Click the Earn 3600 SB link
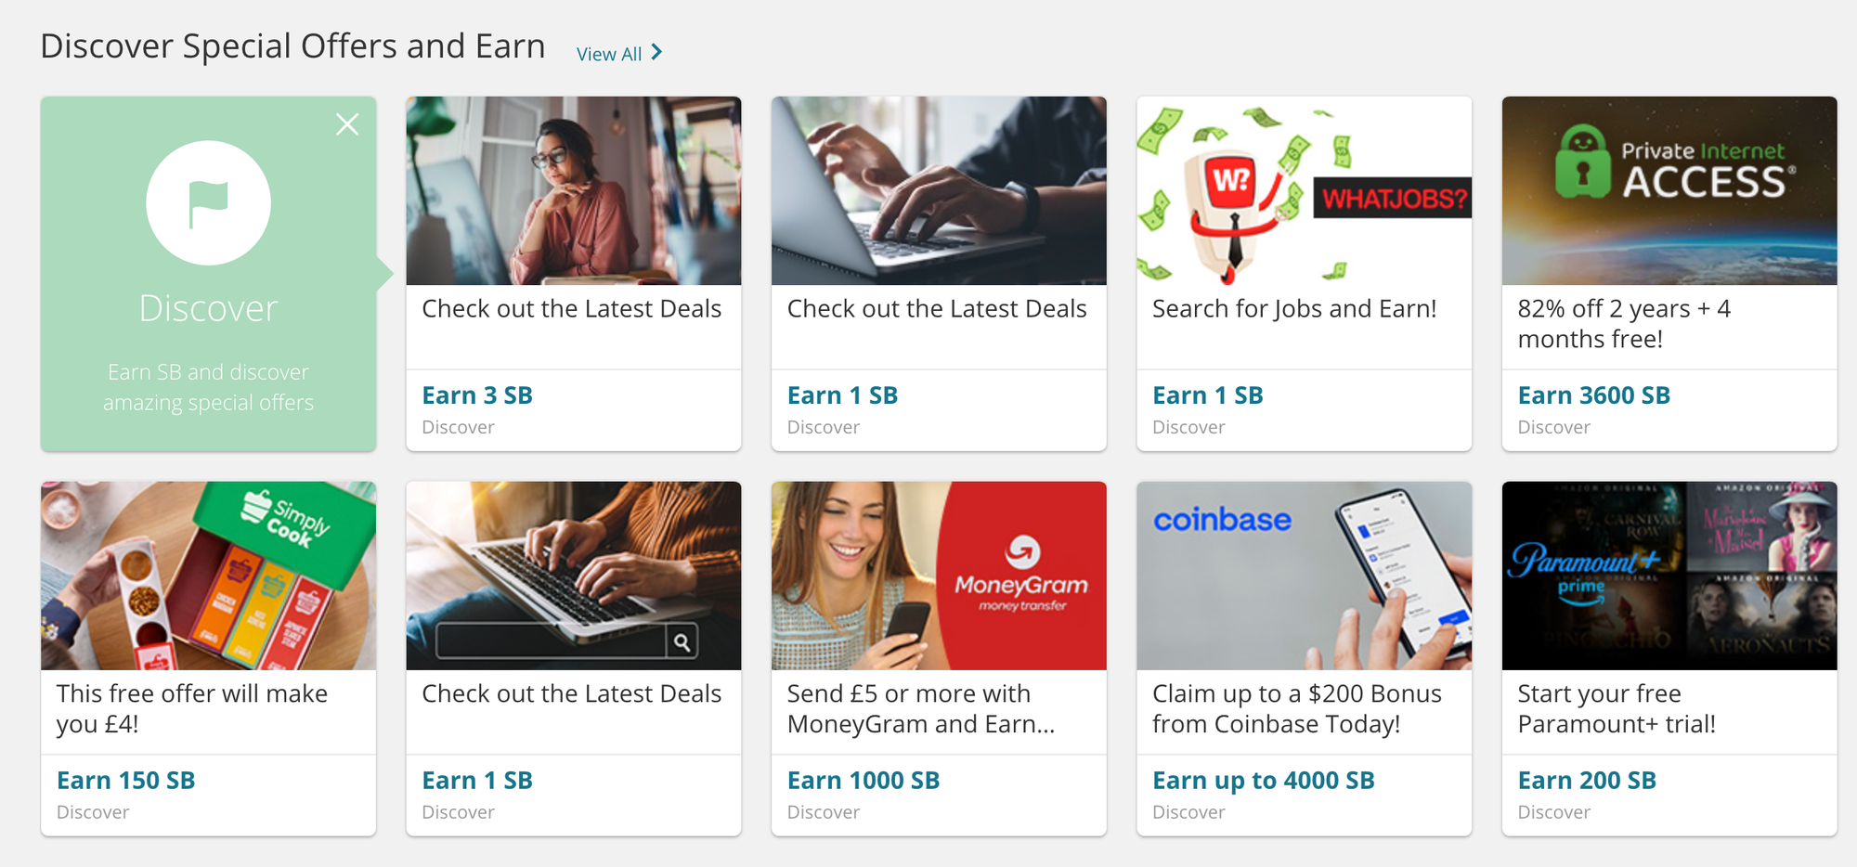Viewport: 1857px width, 867px height. click(x=1593, y=395)
